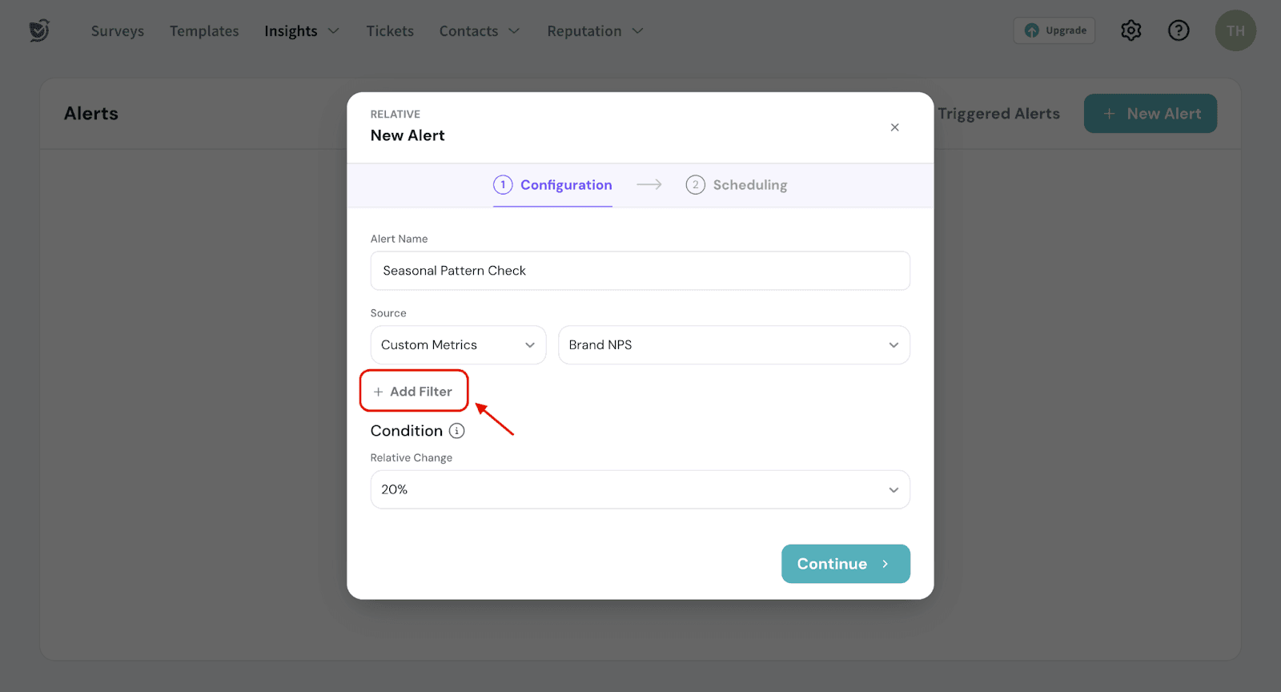Go to the Surveys page
1281x692 pixels.
point(118,31)
